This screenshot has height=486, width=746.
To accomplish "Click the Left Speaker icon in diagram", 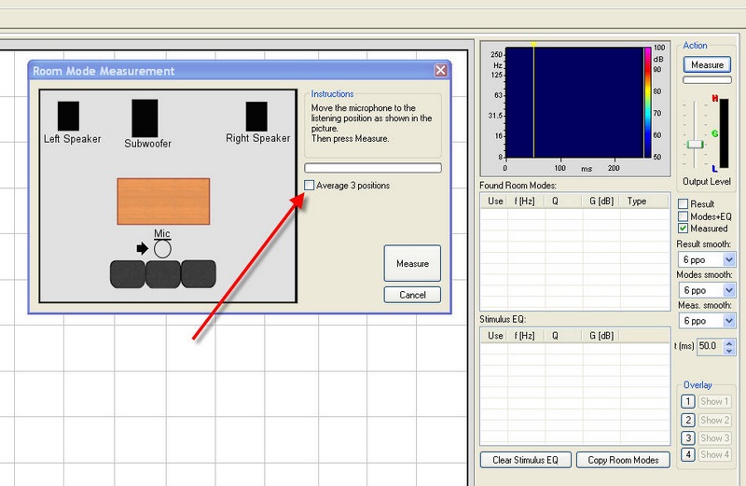I will click(68, 116).
